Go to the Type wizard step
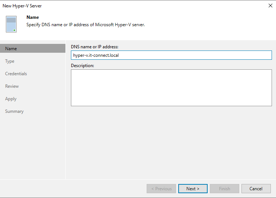This screenshot has width=276, height=198. point(10,61)
